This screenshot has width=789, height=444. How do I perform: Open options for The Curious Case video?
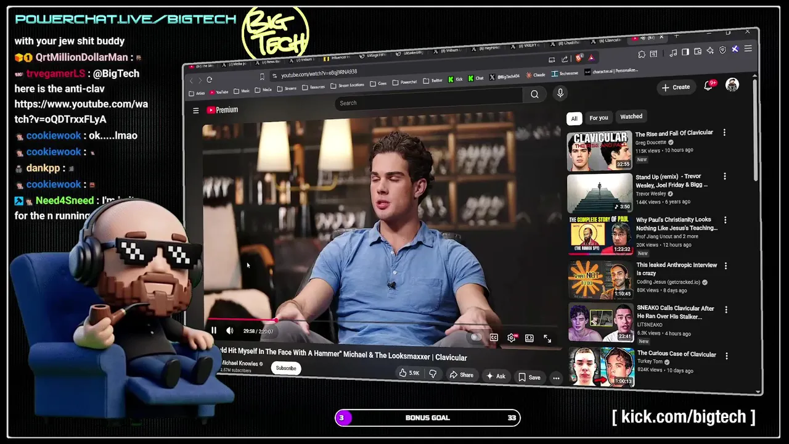coord(726,356)
